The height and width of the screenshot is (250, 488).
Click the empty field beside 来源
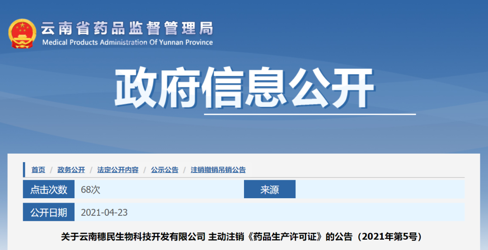tap(380, 190)
